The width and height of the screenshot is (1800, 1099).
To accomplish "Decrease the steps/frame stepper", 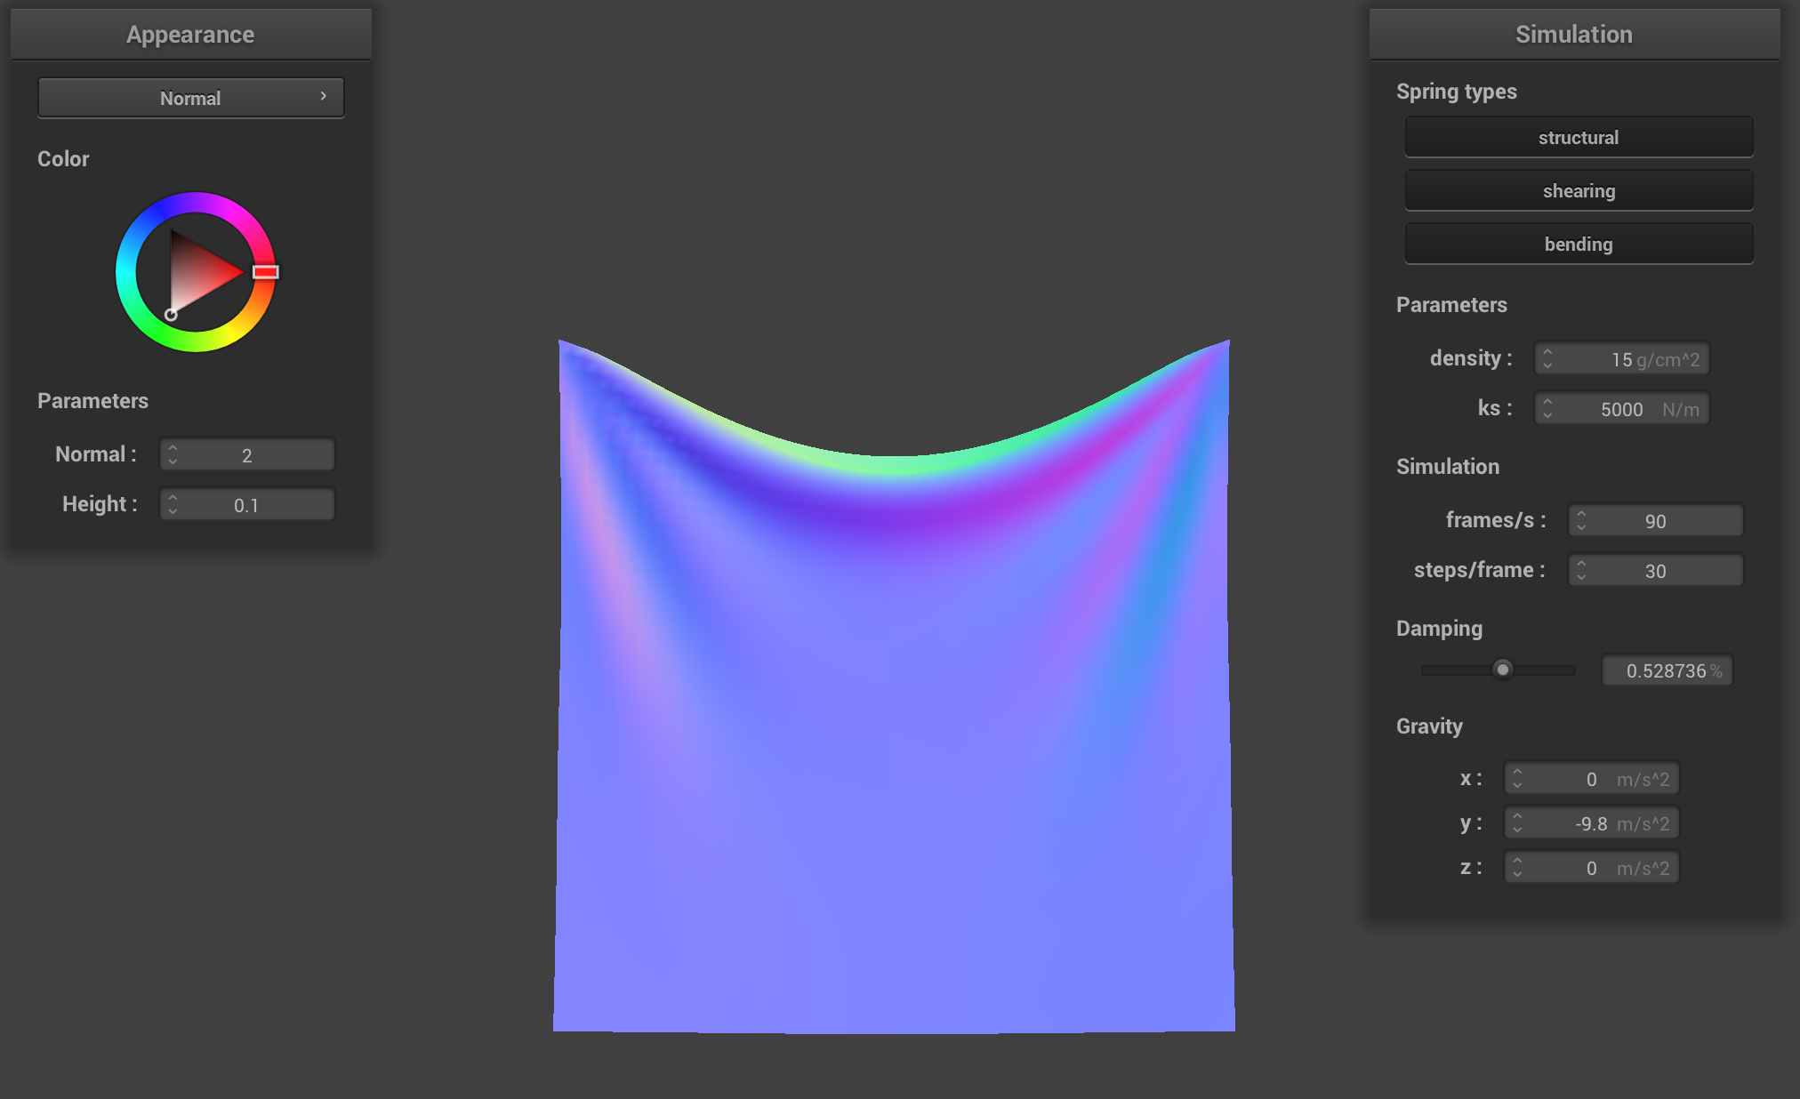I will (1581, 577).
